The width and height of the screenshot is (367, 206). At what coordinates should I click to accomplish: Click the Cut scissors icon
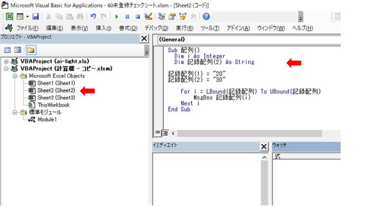click(48, 17)
